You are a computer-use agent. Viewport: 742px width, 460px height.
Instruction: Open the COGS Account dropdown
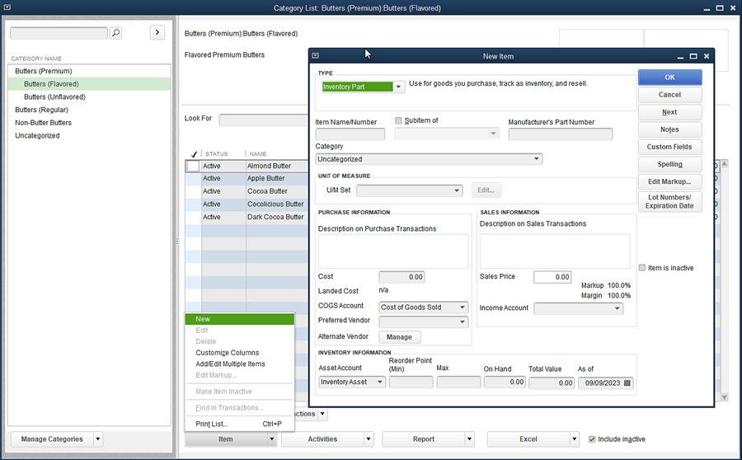click(463, 307)
